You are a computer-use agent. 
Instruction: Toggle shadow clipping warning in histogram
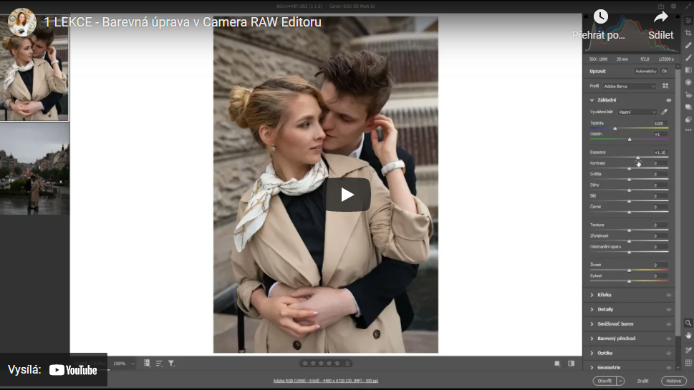tap(587, 16)
